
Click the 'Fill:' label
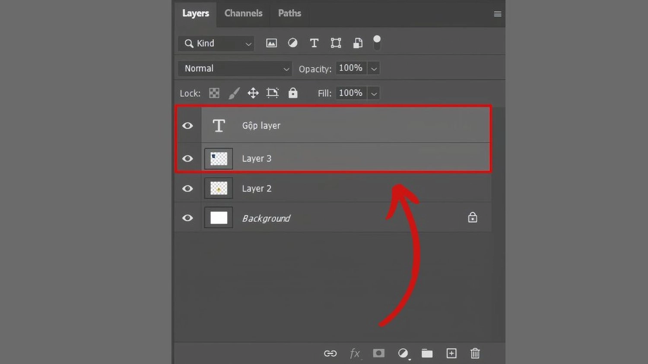(324, 93)
